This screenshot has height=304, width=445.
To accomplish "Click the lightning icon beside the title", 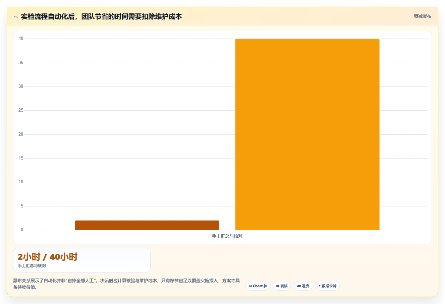I will pyautogui.click(x=16, y=17).
